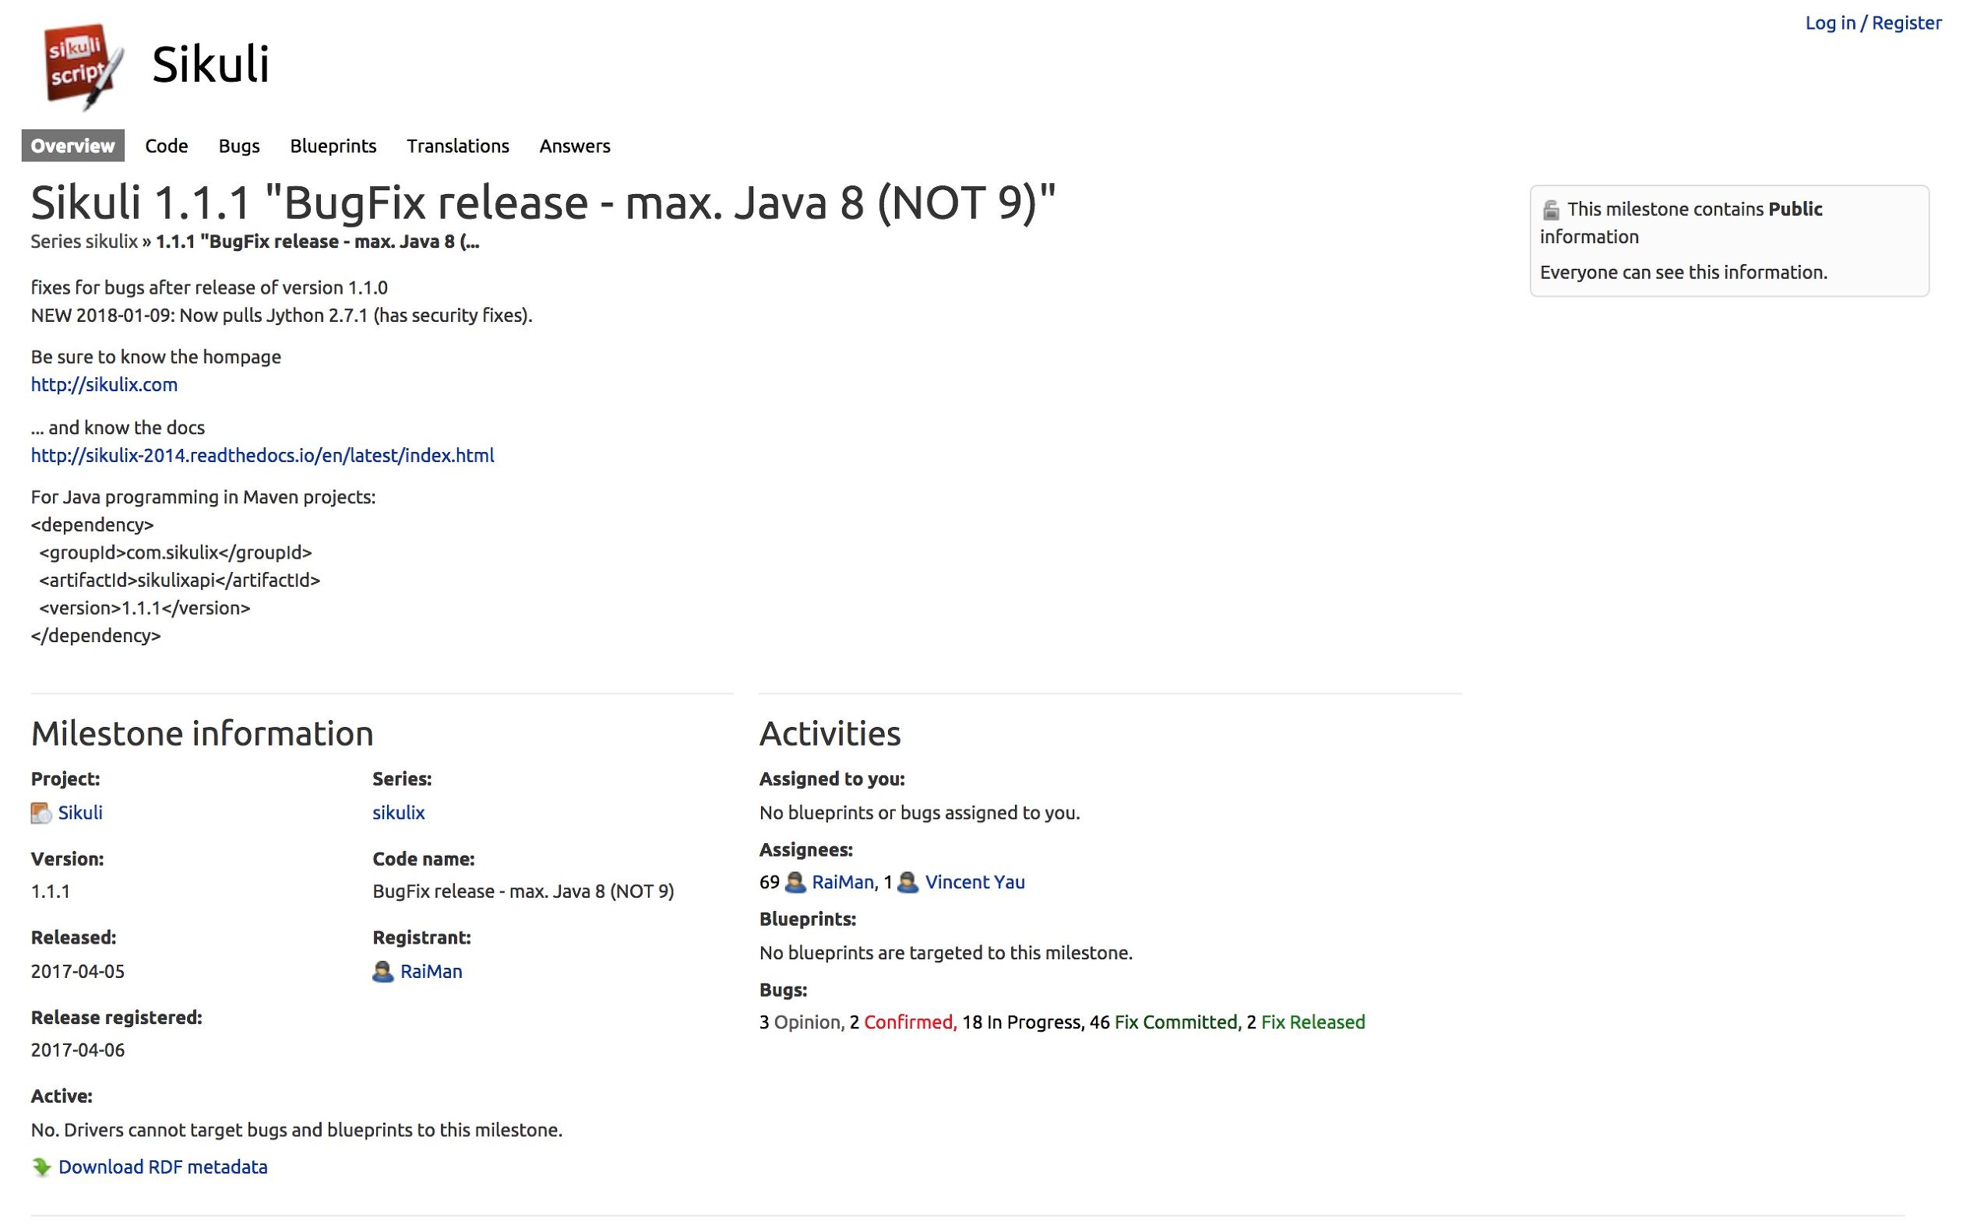Click person icon next to RaiMan assignee
The width and height of the screenshot is (1970, 1232).
(x=795, y=882)
